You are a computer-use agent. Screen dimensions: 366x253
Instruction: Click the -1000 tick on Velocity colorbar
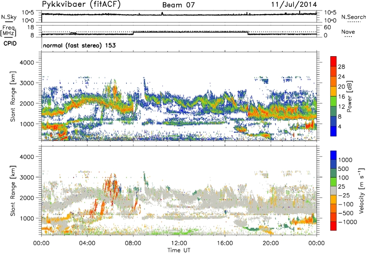(x=348, y=222)
